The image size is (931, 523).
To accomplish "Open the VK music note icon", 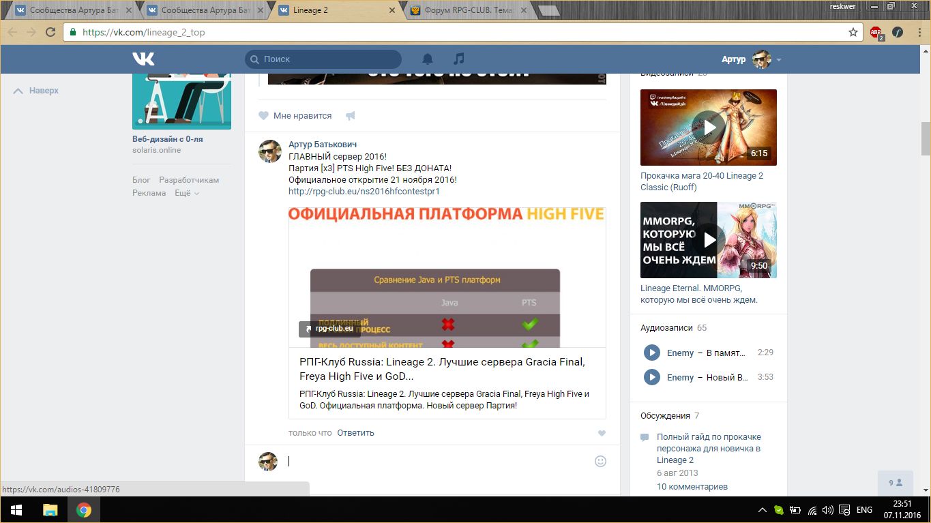I will pos(459,59).
